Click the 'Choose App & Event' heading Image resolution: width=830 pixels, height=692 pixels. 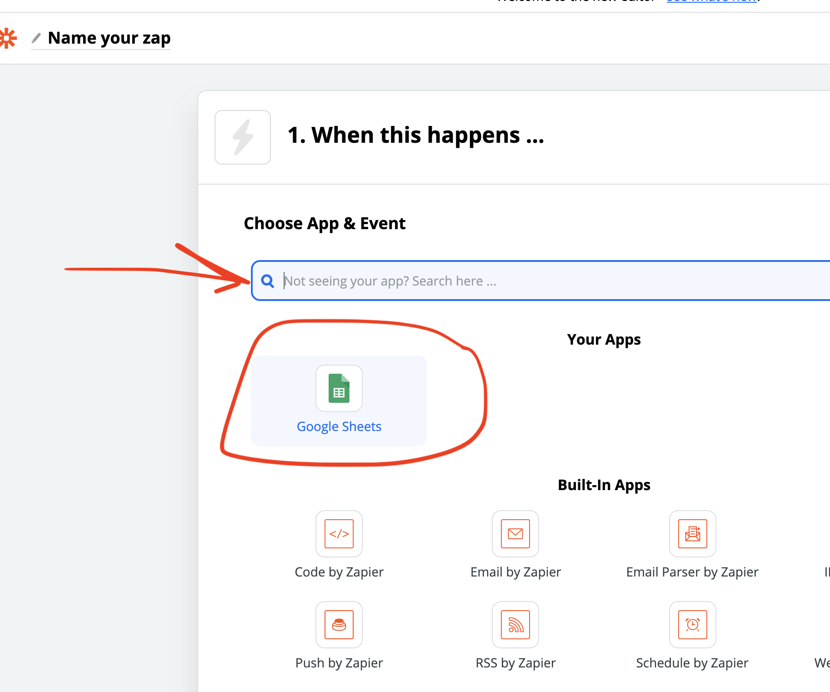[x=325, y=223]
